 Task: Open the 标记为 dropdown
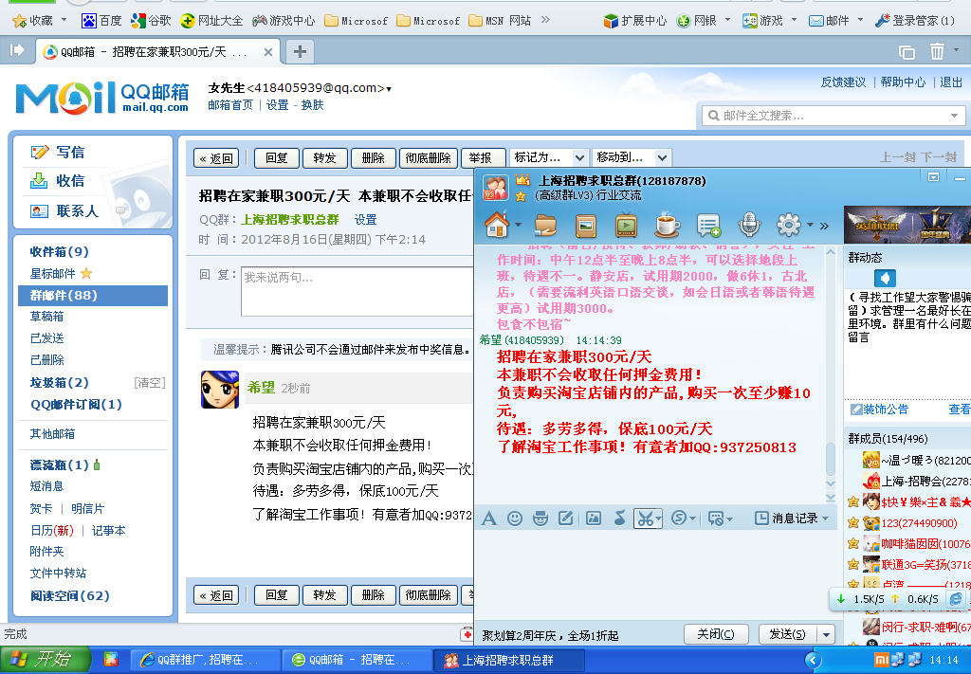pyautogui.click(x=549, y=157)
